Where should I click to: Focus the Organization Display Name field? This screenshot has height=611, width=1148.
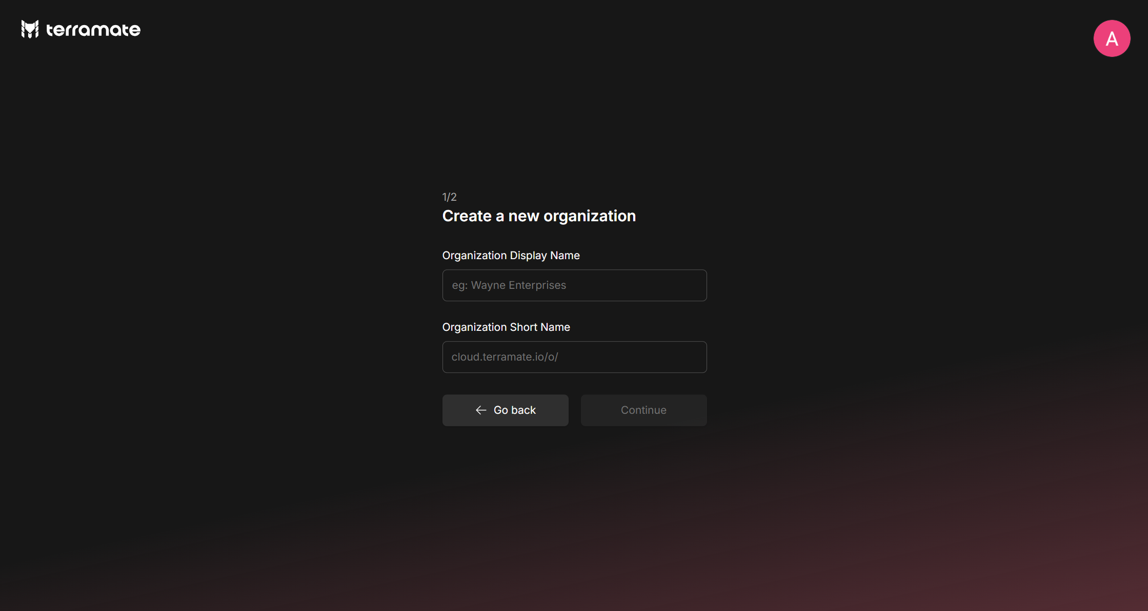pos(574,285)
